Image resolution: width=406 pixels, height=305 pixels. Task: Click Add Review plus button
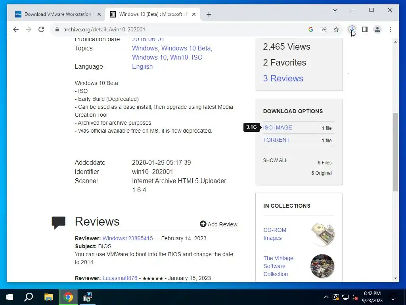point(218,224)
